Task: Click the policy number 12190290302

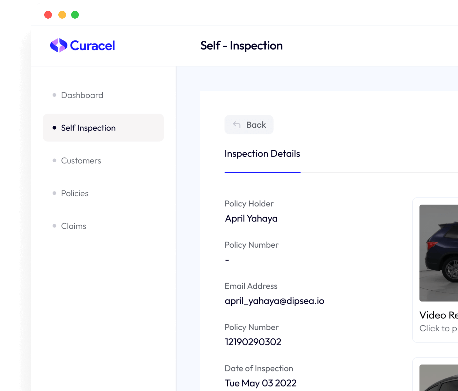Action: (253, 342)
